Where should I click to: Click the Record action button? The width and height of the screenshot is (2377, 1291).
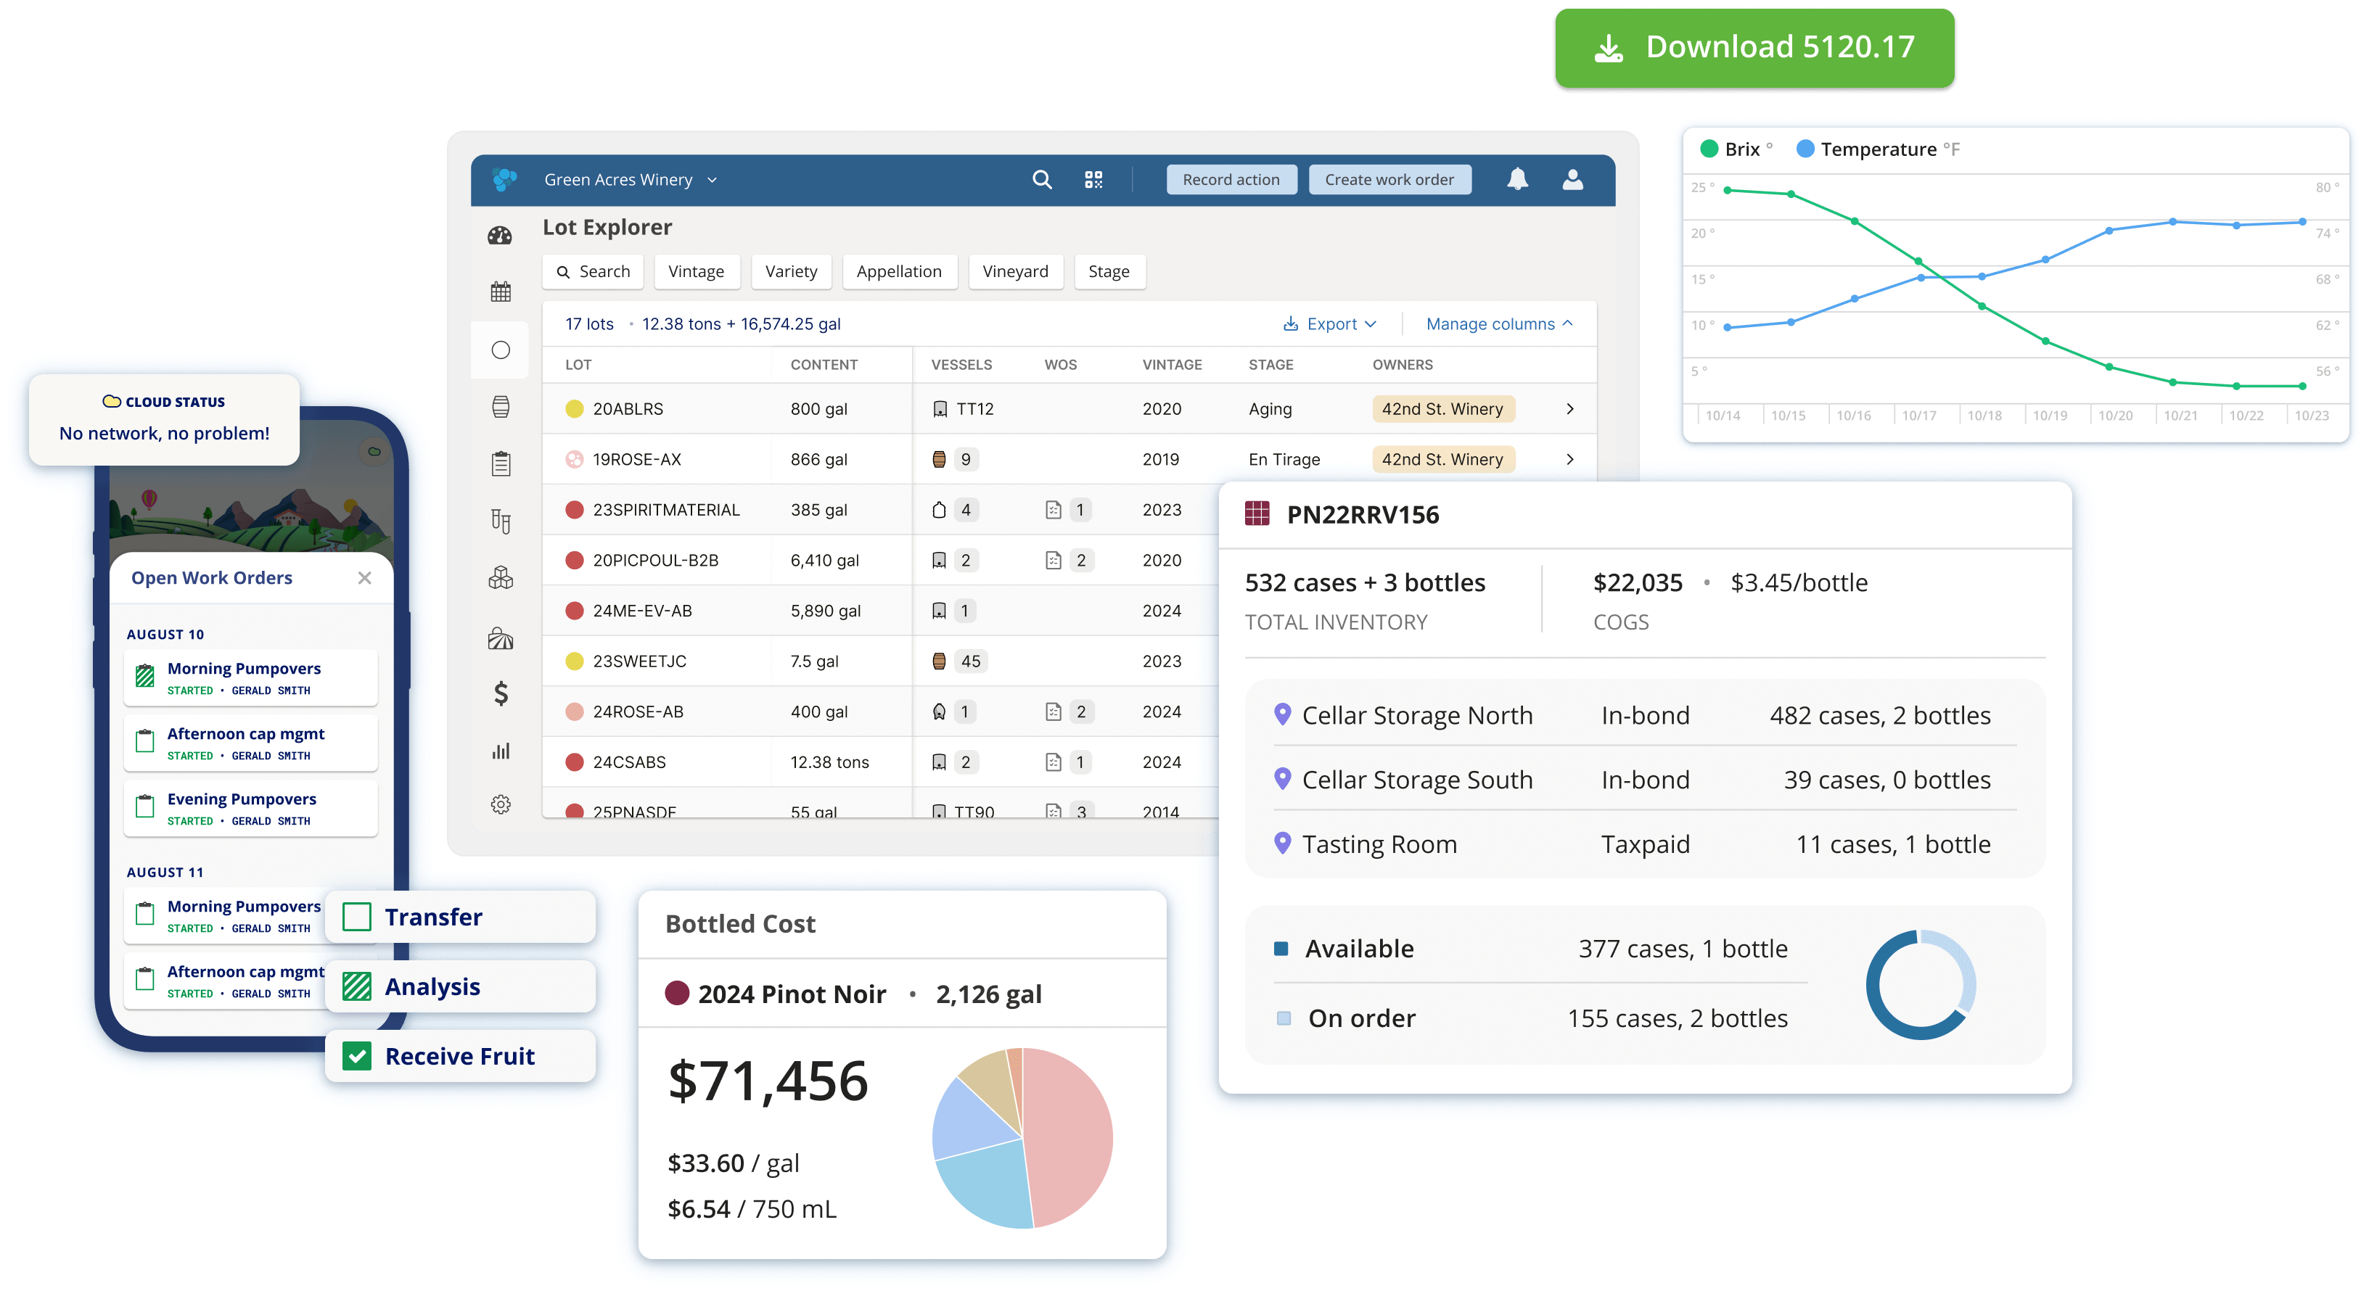point(1231,180)
